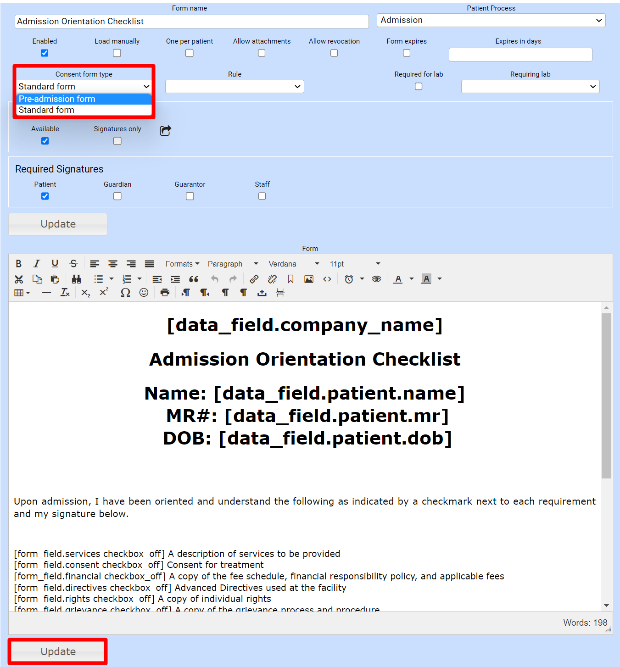Open the Paragraph style menu

click(232, 264)
